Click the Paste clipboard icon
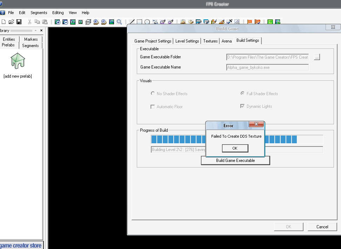Screen dimensions: 341x249 (x=45, y=22)
